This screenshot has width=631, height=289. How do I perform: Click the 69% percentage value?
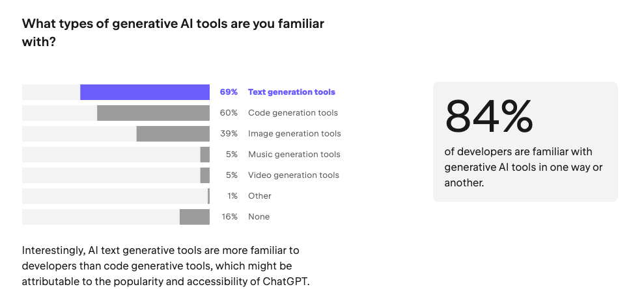point(229,92)
